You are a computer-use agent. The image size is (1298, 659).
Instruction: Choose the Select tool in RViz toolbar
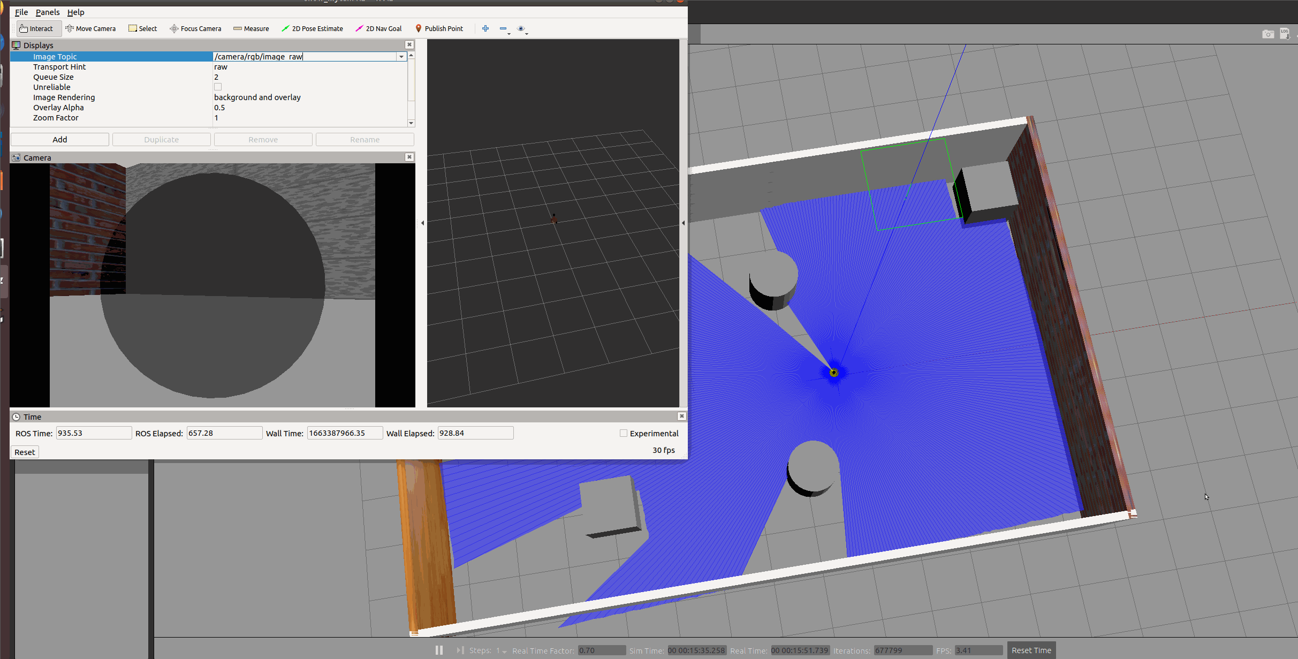(x=142, y=29)
